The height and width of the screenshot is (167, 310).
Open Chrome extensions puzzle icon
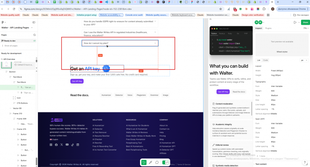point(264,9)
